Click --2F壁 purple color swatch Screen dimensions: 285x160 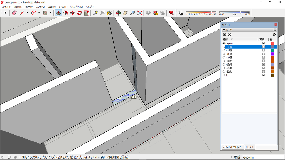(x=273, y=54)
